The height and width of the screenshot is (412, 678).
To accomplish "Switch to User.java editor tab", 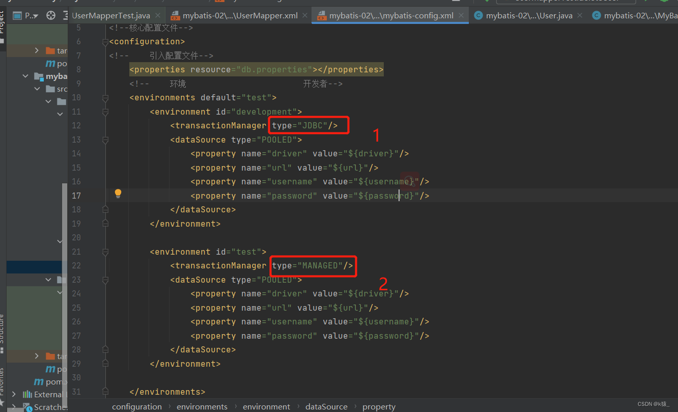I will (x=529, y=16).
